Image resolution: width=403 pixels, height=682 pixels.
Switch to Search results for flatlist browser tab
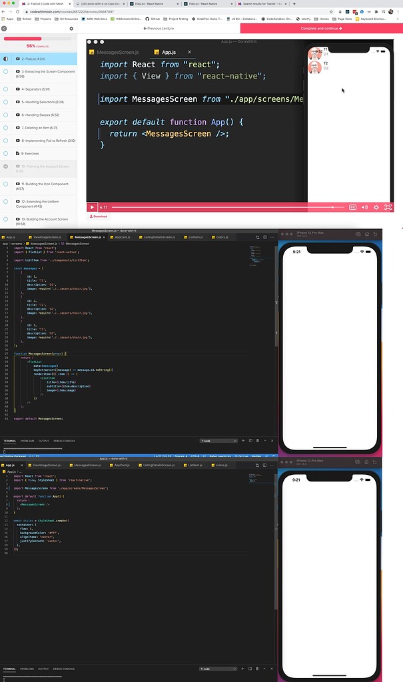point(262,3)
